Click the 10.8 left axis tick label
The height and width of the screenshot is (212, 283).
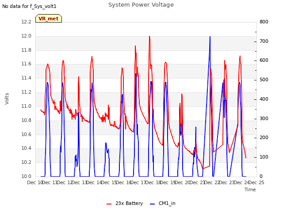click(x=27, y=120)
